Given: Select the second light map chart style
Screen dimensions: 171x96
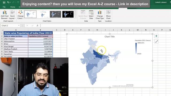Looking at the screenshot, I should [43, 14].
